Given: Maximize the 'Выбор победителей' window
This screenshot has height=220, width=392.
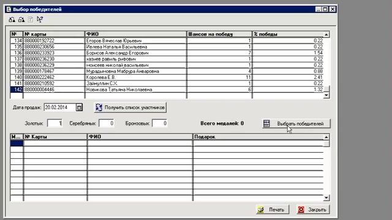Looking at the screenshot, I should coord(325,10).
